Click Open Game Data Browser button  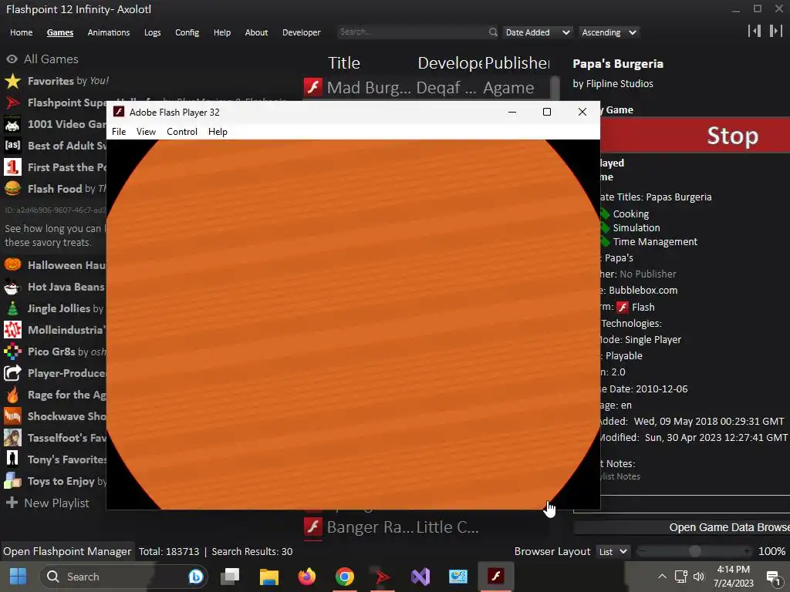(x=682, y=527)
